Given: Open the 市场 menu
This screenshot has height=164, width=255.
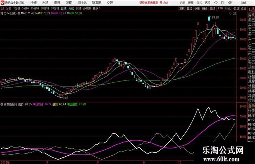Looking at the screenshot, I should coord(45,3).
